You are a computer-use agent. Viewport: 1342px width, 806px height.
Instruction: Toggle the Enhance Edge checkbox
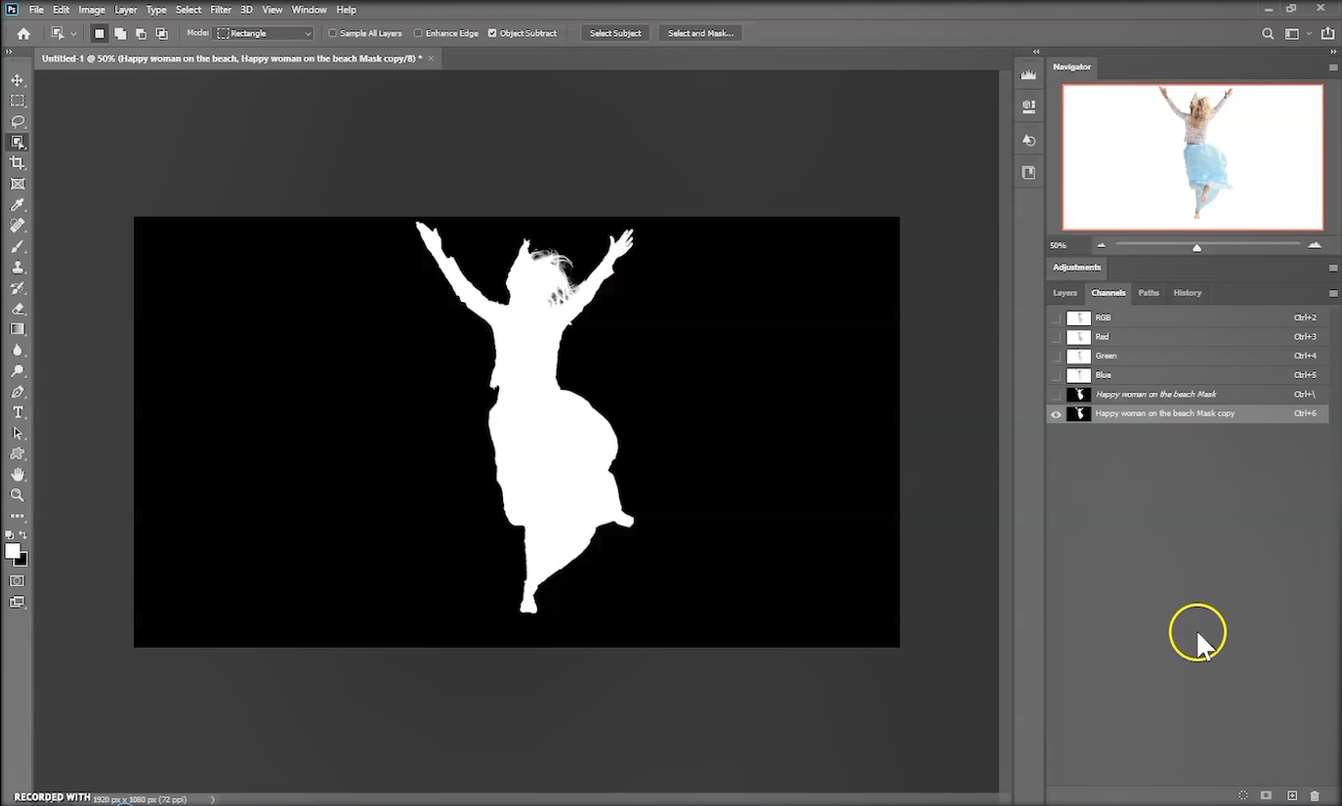click(x=418, y=33)
